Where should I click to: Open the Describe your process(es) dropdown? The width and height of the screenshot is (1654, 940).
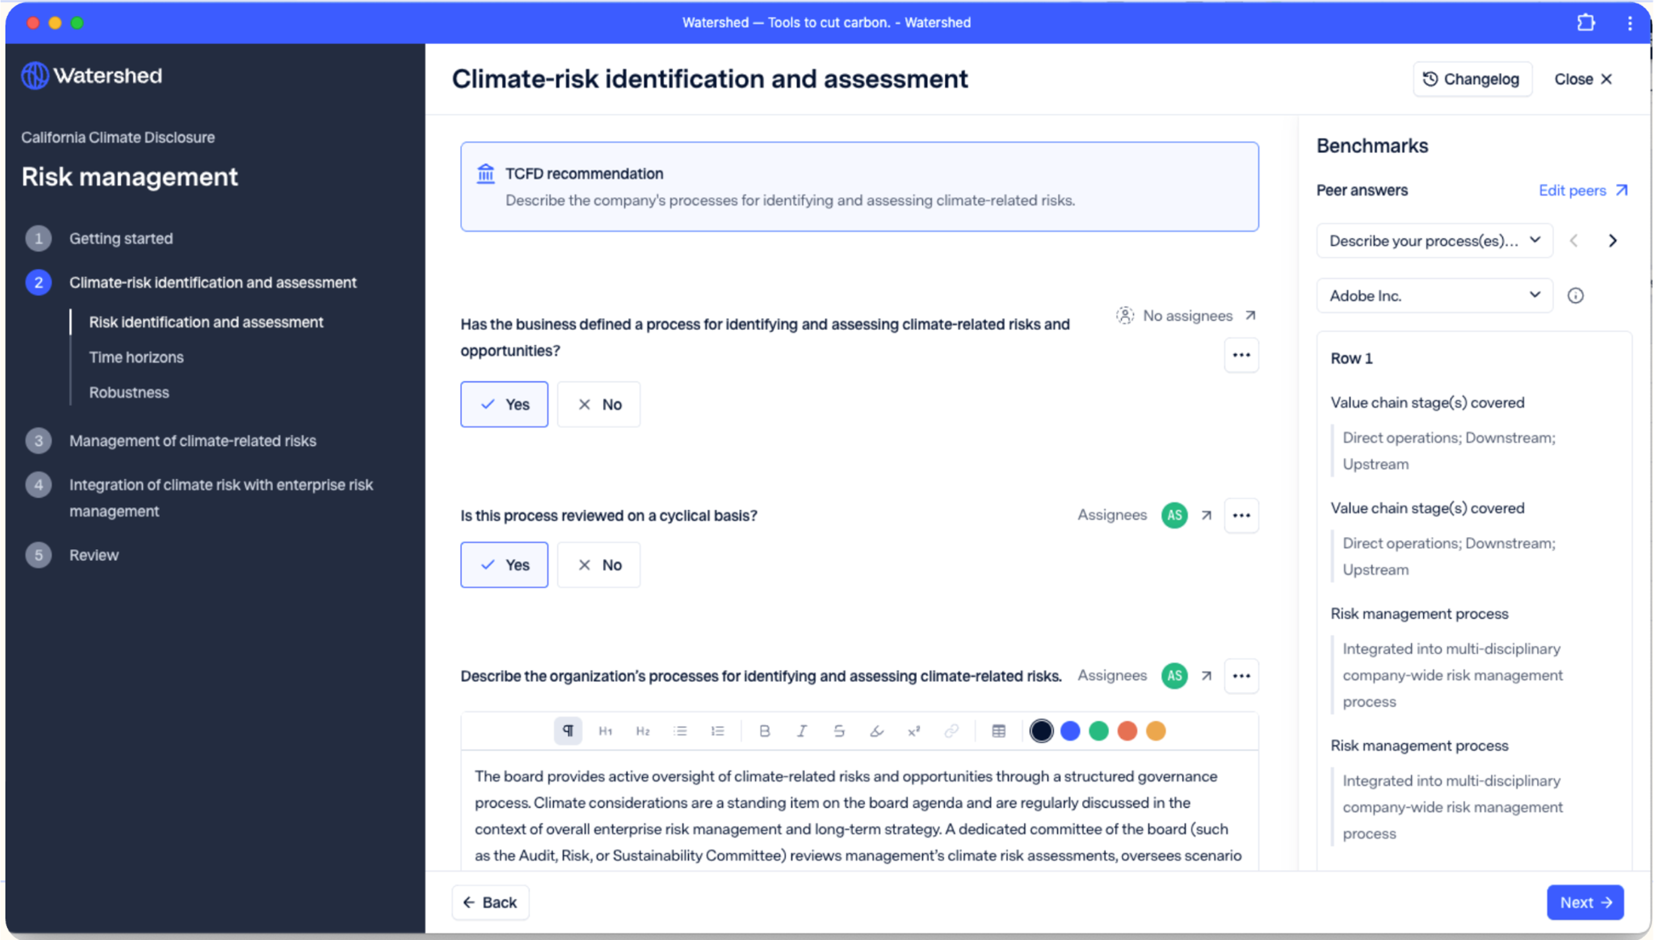tap(1434, 241)
